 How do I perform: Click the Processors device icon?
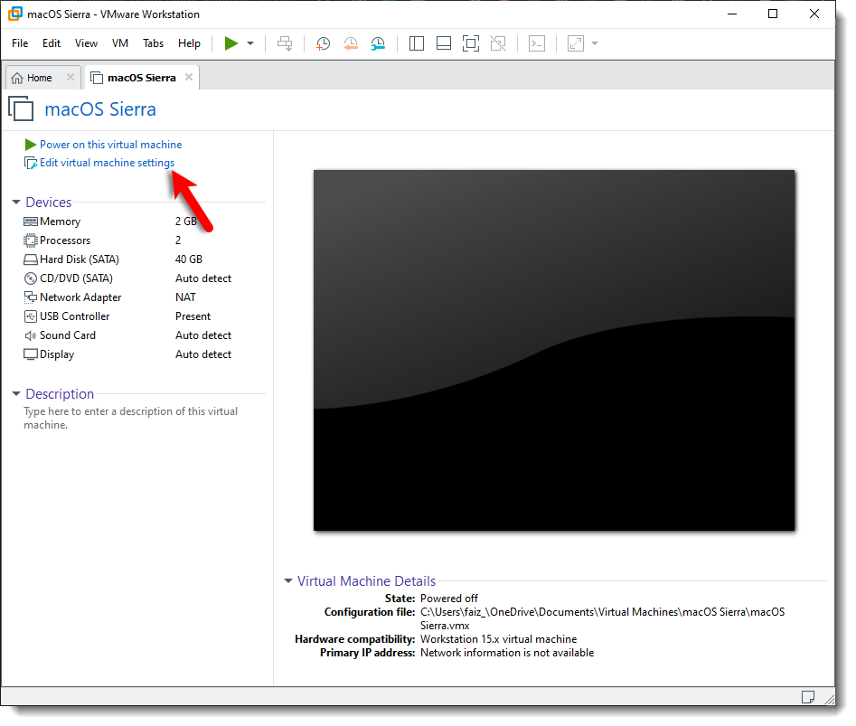point(31,240)
